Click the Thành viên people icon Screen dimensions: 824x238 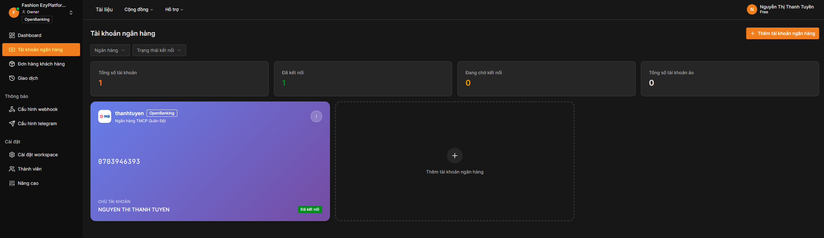[12, 169]
